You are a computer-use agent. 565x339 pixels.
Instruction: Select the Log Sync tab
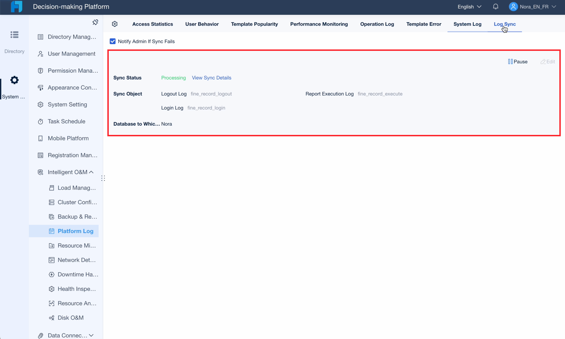pyautogui.click(x=505, y=24)
